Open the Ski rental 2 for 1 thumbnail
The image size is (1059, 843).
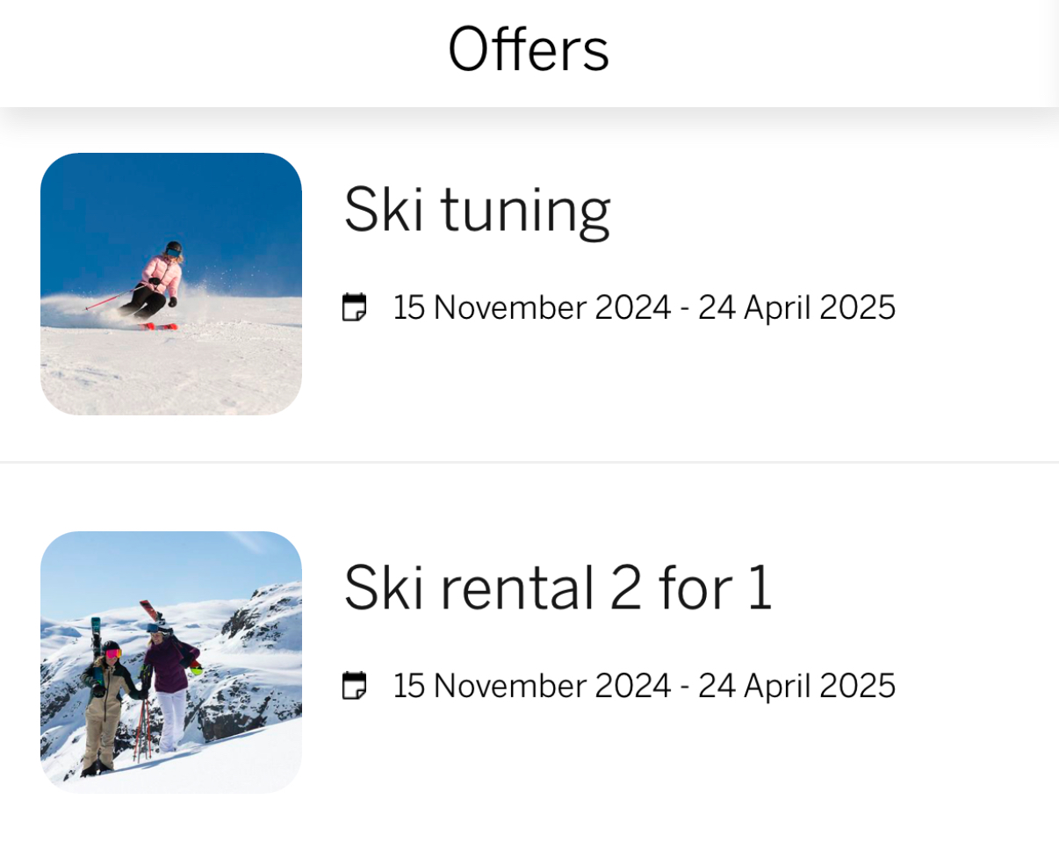(x=171, y=662)
